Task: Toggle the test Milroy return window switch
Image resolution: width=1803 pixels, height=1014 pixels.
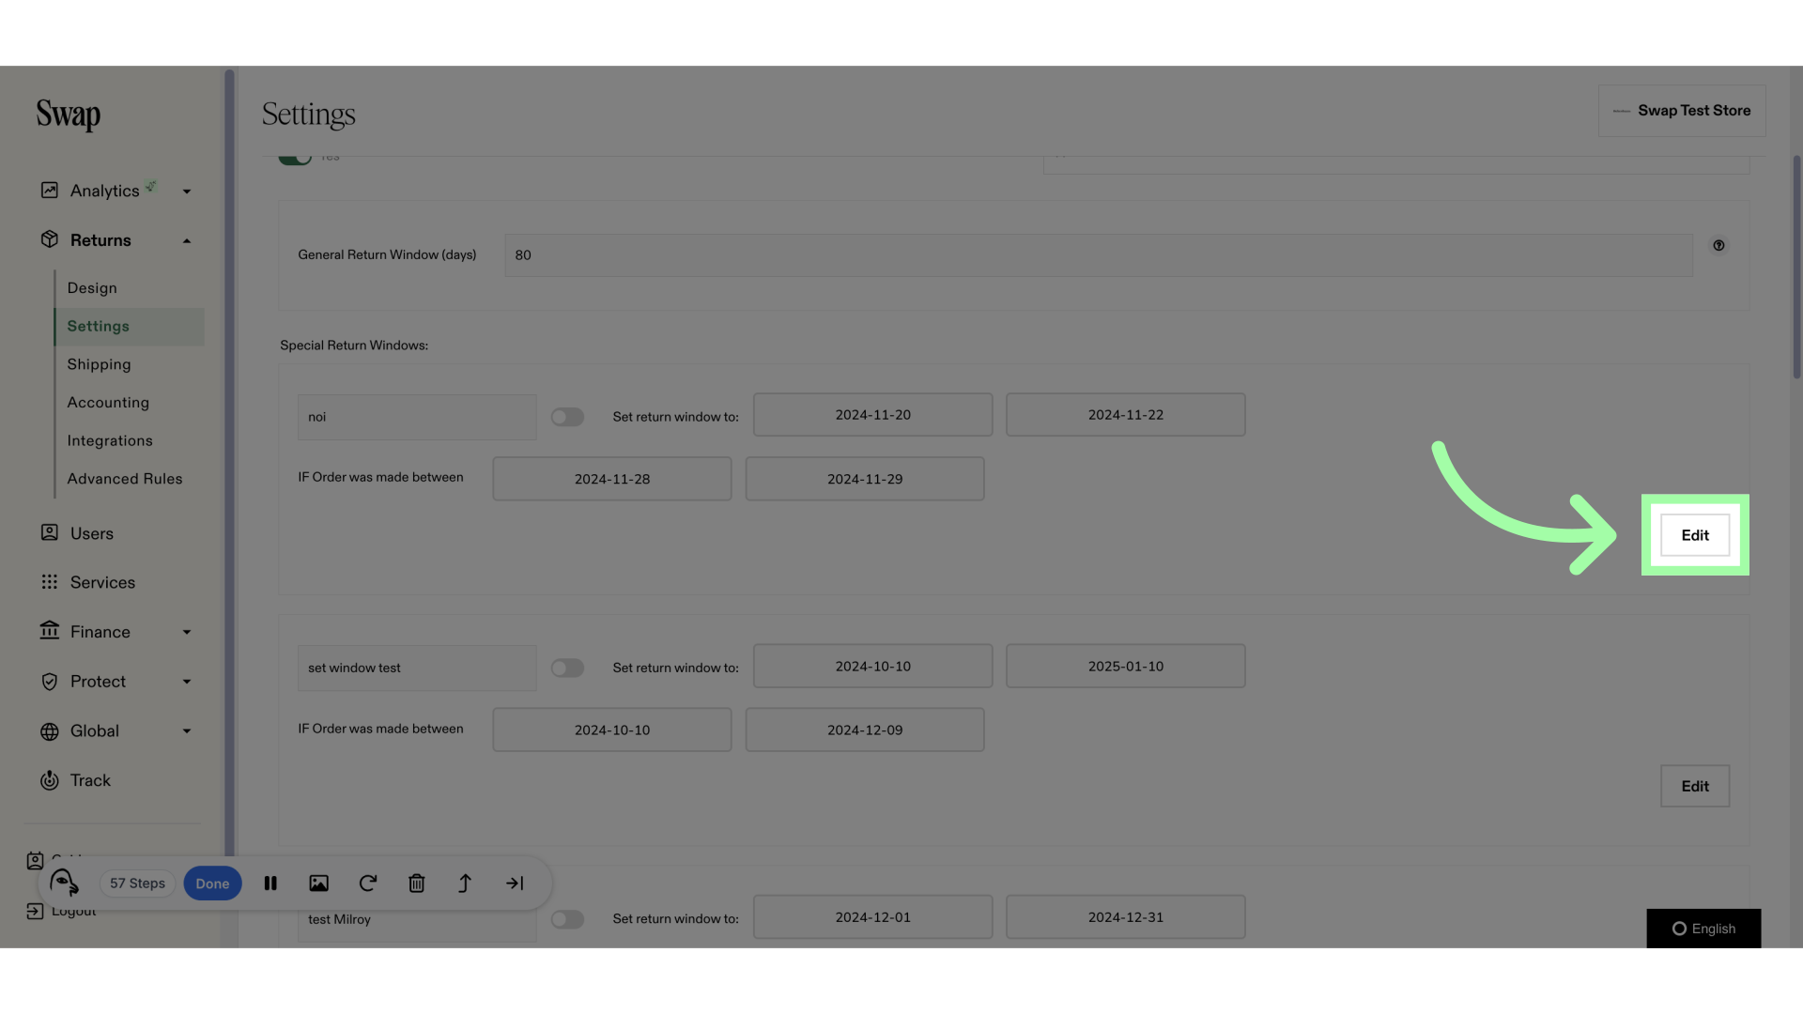Action: tap(566, 916)
